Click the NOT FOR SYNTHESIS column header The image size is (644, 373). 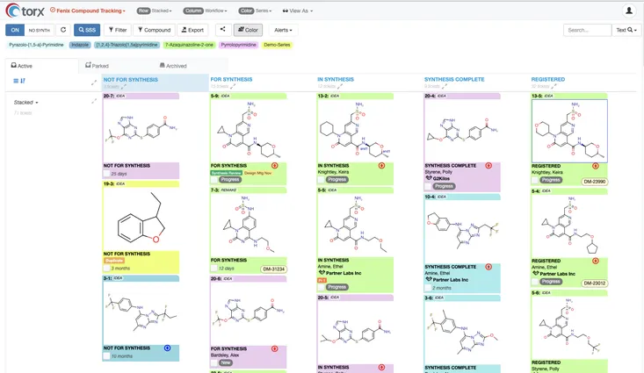click(131, 80)
